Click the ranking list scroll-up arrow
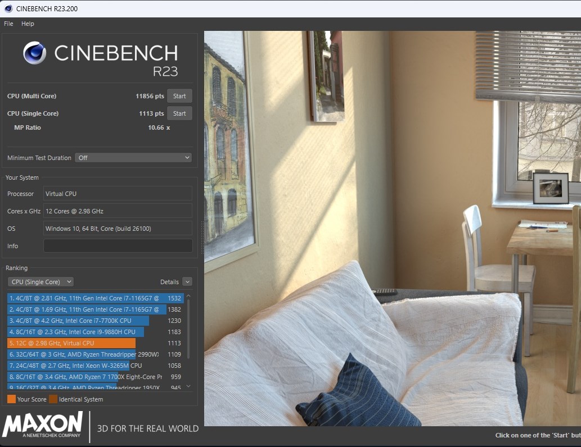 click(x=188, y=297)
